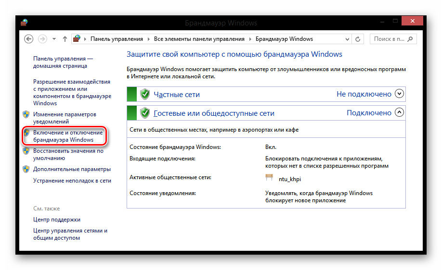Close the Брандмауэр Windows window
Image resolution: width=442 pixels, height=270 pixels.
tap(413, 21)
